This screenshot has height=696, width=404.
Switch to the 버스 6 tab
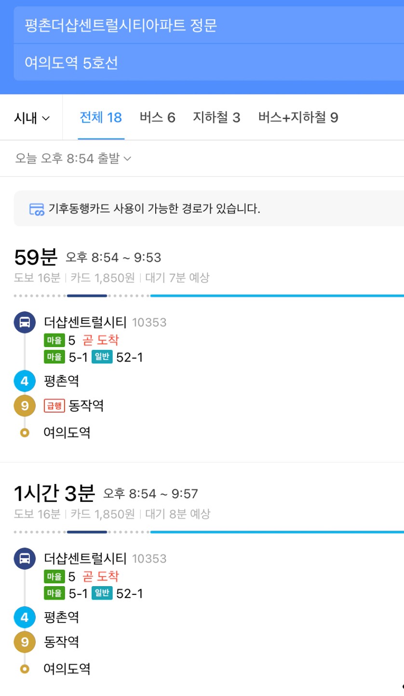pos(158,117)
